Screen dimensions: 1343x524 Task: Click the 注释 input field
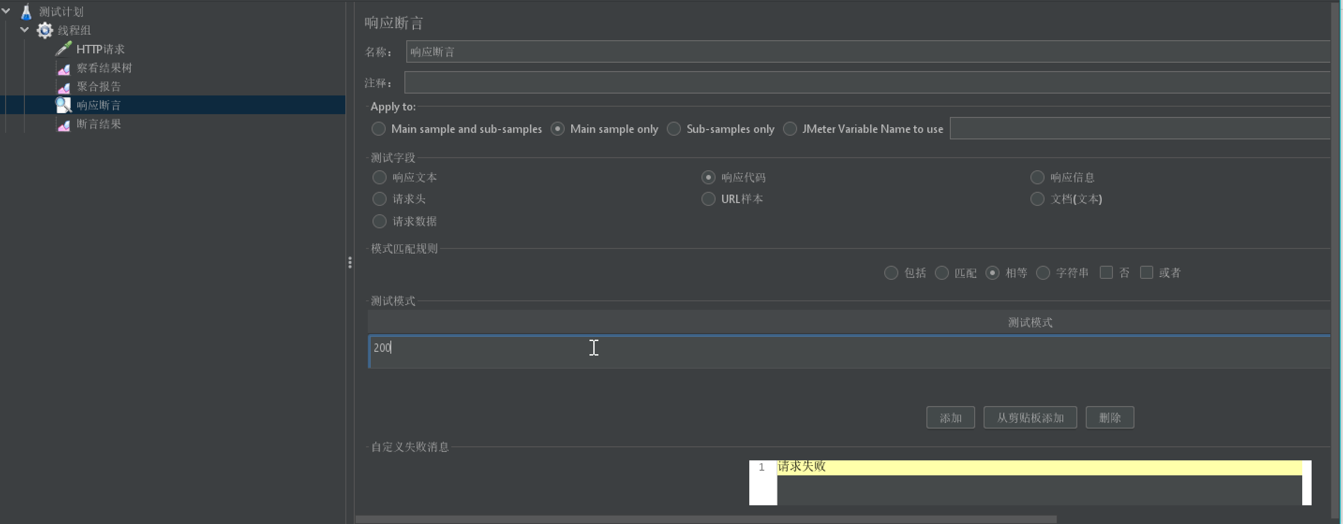868,82
